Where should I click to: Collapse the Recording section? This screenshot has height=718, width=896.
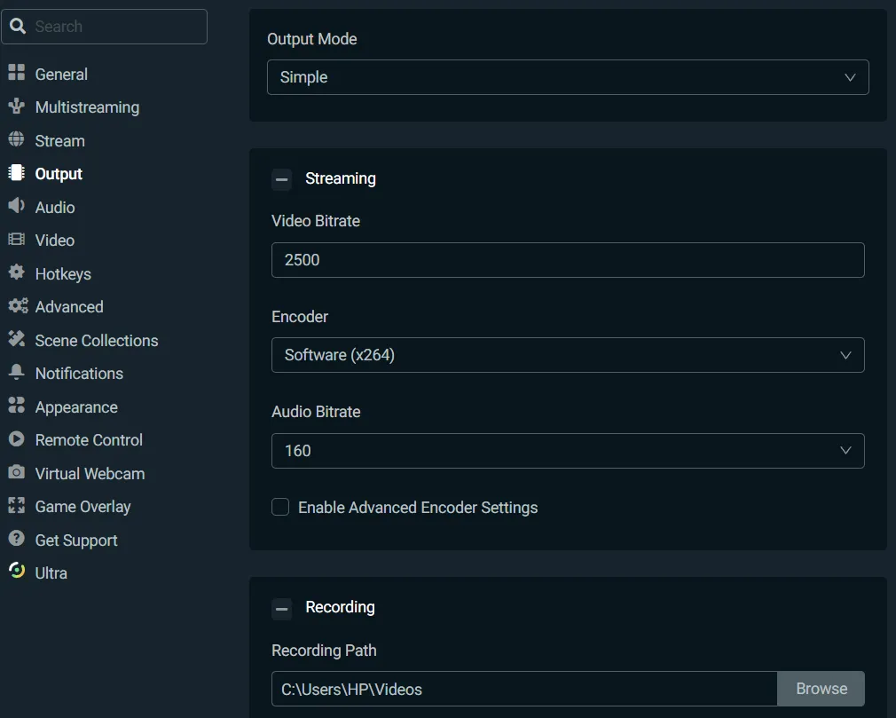tap(281, 608)
